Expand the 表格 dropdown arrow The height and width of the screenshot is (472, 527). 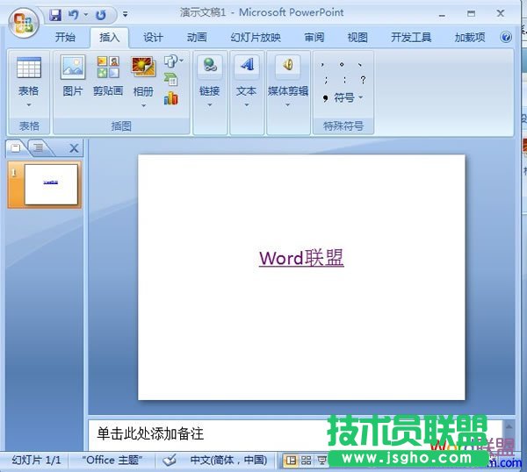29,104
